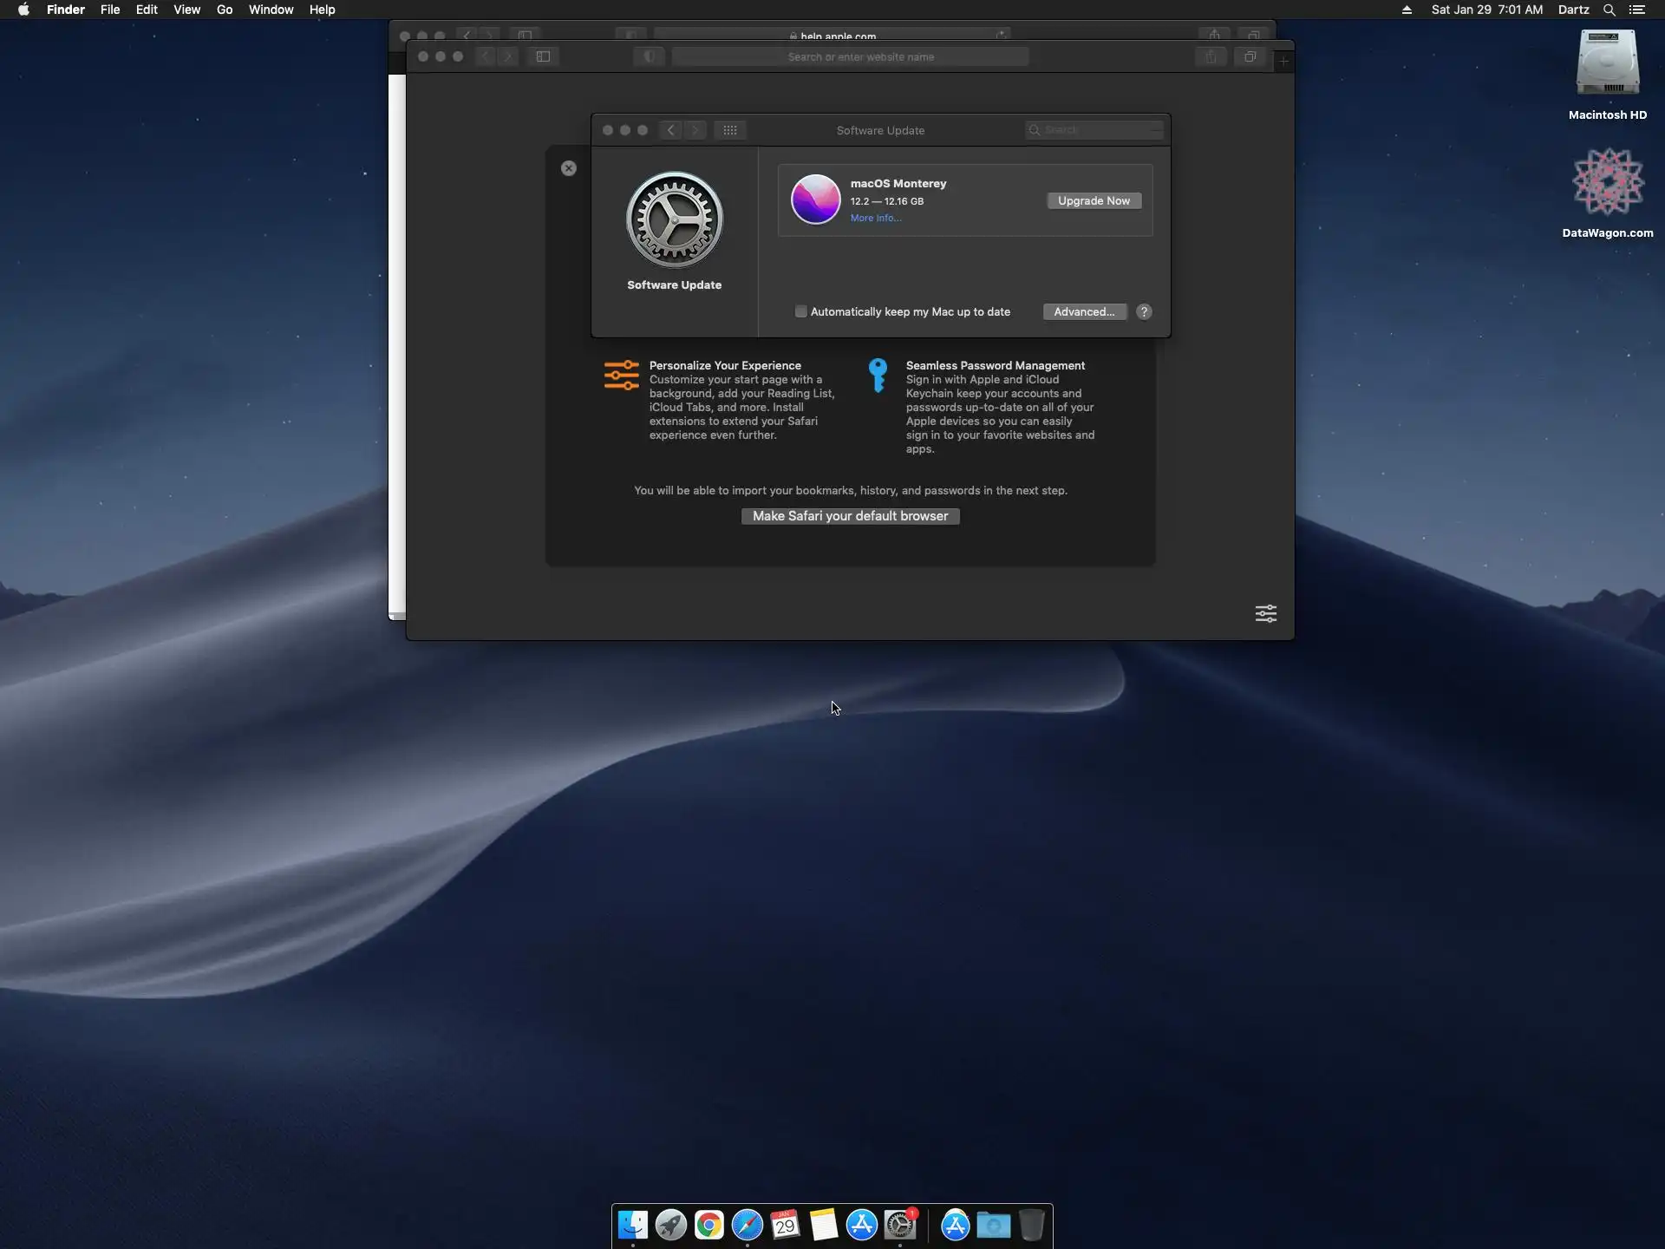
Task: Click the More Info... link for macOS Monterey
Action: pyautogui.click(x=876, y=219)
